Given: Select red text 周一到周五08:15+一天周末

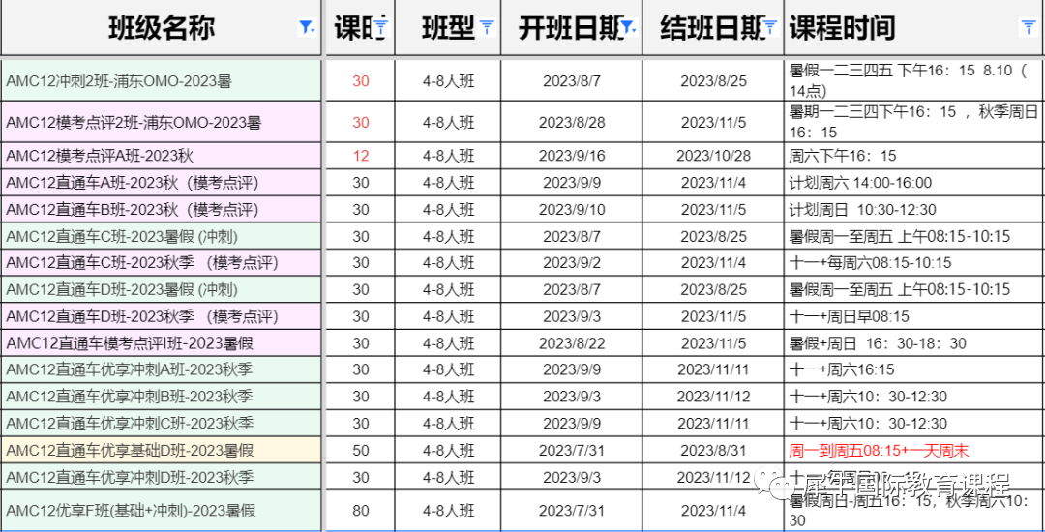Looking at the screenshot, I should pyautogui.click(x=879, y=450).
